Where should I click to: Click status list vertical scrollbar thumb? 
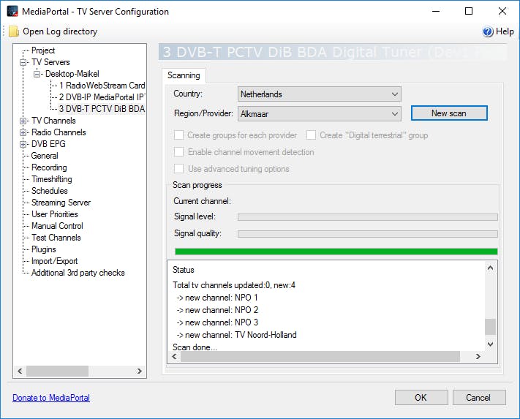pos(490,327)
